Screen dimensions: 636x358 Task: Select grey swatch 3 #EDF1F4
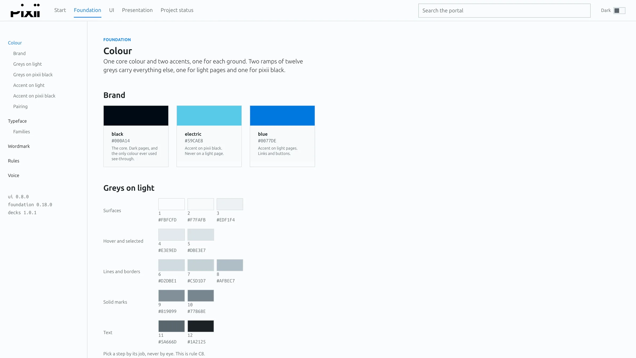coord(230,204)
